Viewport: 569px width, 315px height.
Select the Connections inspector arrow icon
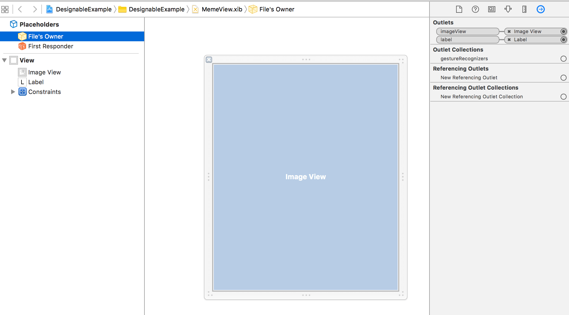coord(540,9)
